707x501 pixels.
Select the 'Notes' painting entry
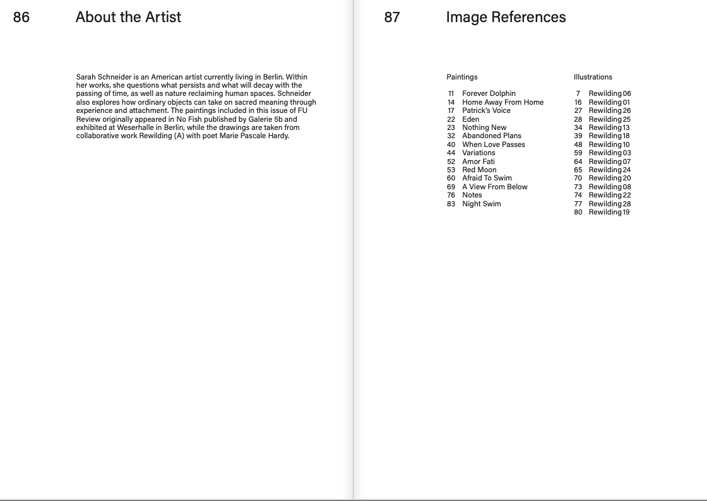pyautogui.click(x=472, y=195)
